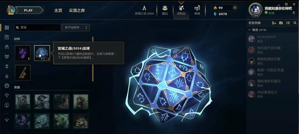
Task: Select the all-items grid filter
Action: click(7, 27)
